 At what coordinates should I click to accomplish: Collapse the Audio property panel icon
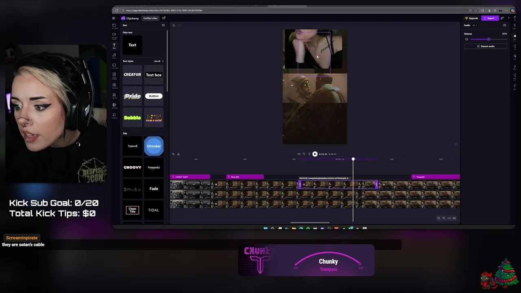[x=504, y=25]
